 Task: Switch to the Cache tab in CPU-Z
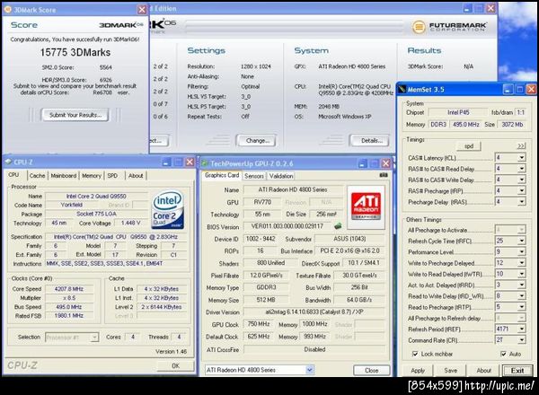tap(37, 176)
